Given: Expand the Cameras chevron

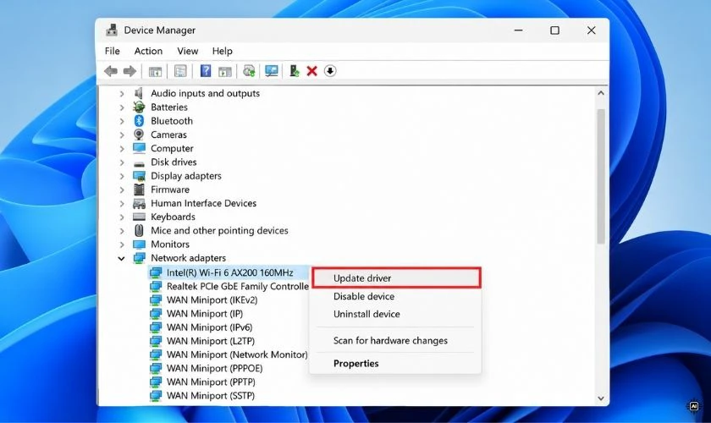Looking at the screenshot, I should point(122,135).
